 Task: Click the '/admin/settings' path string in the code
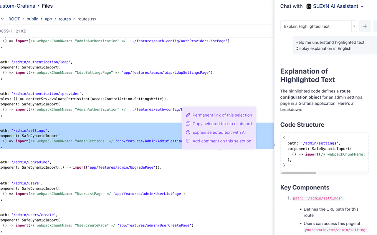pos(30,130)
